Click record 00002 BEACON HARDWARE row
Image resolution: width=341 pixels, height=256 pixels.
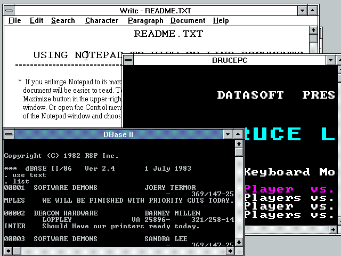(x=102, y=213)
